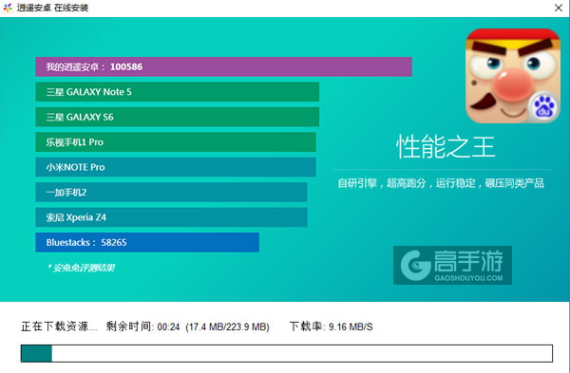
Task: Click the colorful installer logo in the title bar
Action: pyautogui.click(x=8, y=8)
